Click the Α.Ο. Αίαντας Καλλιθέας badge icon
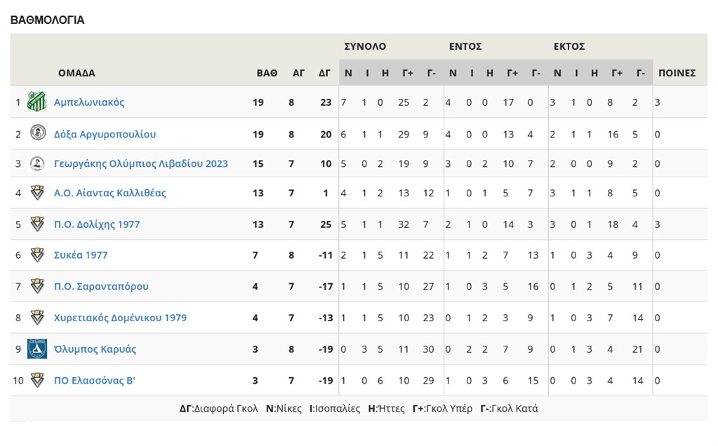This screenshot has height=446, width=718. tap(36, 193)
